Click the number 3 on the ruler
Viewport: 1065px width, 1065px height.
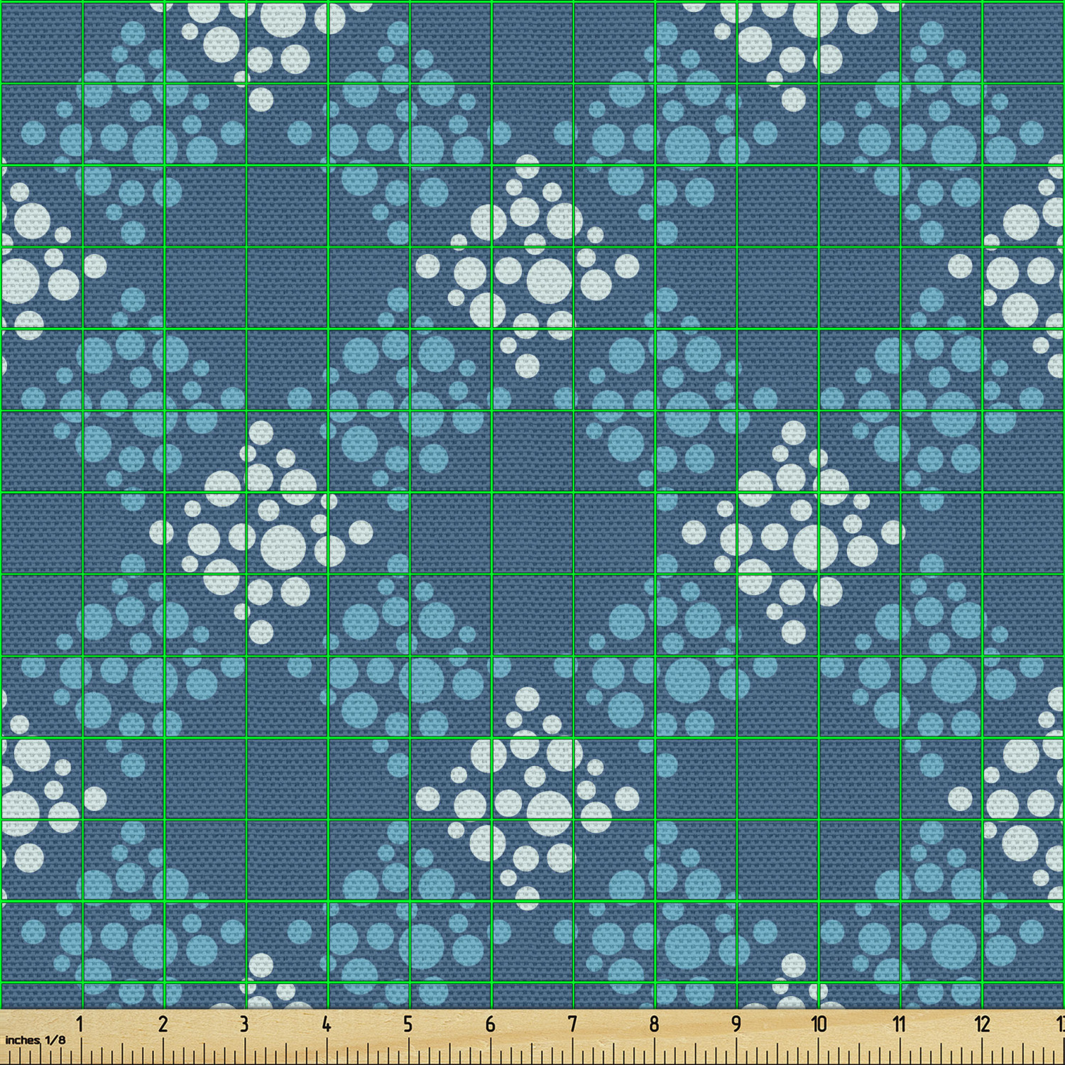click(244, 1024)
